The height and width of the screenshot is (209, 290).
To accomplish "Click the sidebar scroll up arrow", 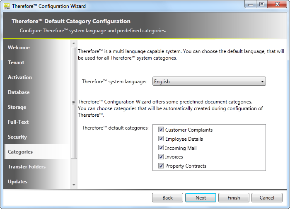I will click(74, 43).
